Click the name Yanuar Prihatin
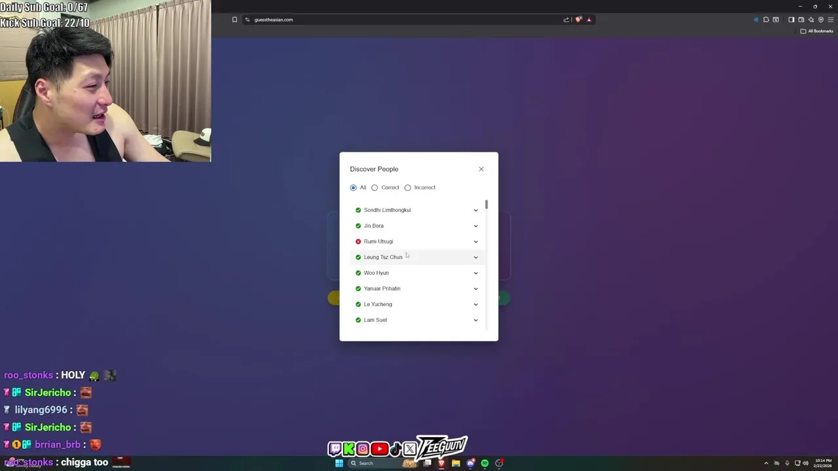 (382, 288)
